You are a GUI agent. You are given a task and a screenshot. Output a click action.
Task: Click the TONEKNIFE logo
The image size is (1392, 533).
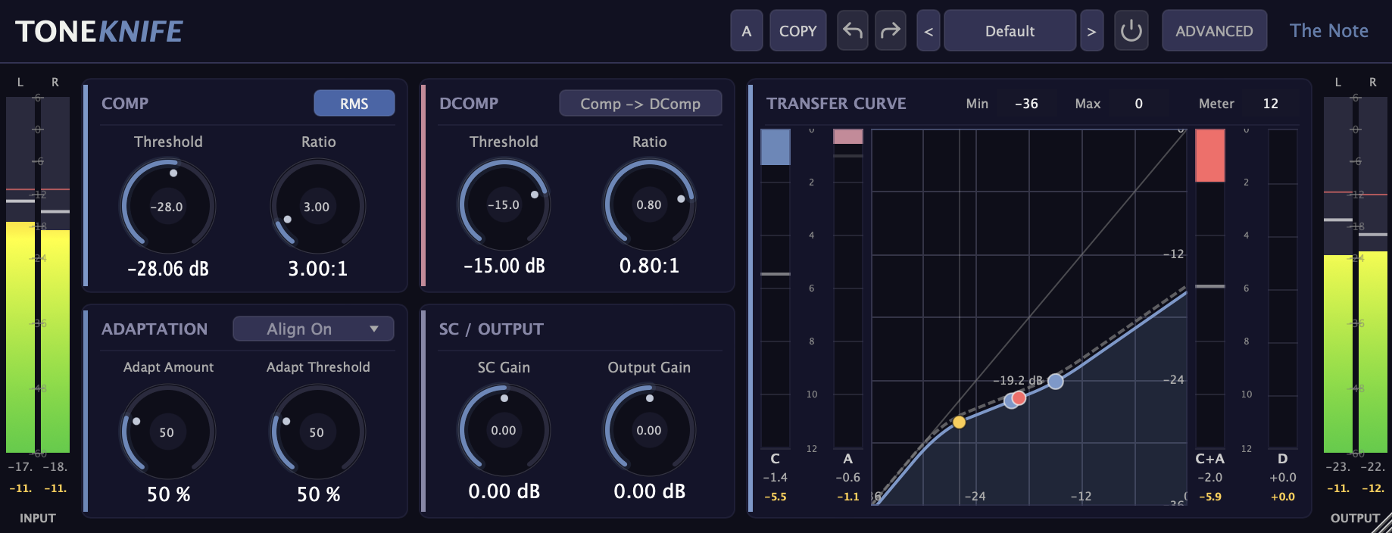pyautogui.click(x=99, y=31)
